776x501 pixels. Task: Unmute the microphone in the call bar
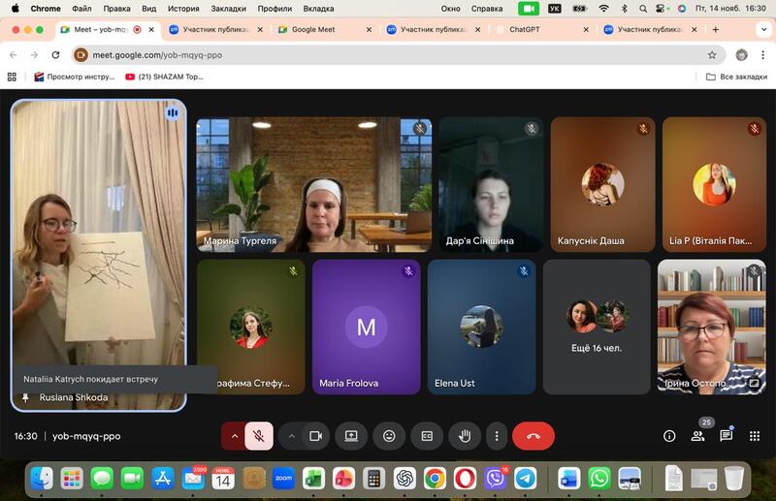tap(259, 436)
